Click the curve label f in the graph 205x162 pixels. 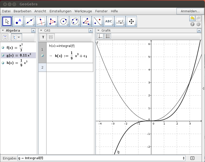pyautogui.click(x=98, y=43)
